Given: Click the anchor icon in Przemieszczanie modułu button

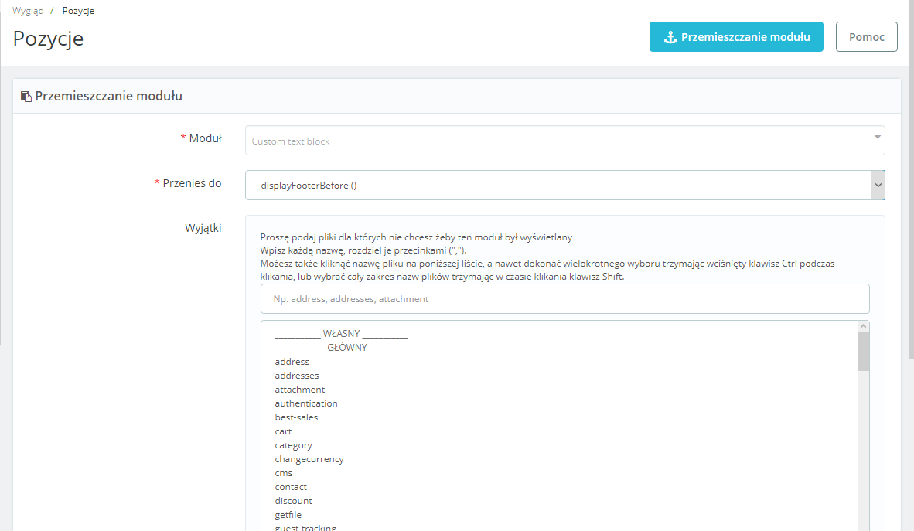Looking at the screenshot, I should click(670, 37).
